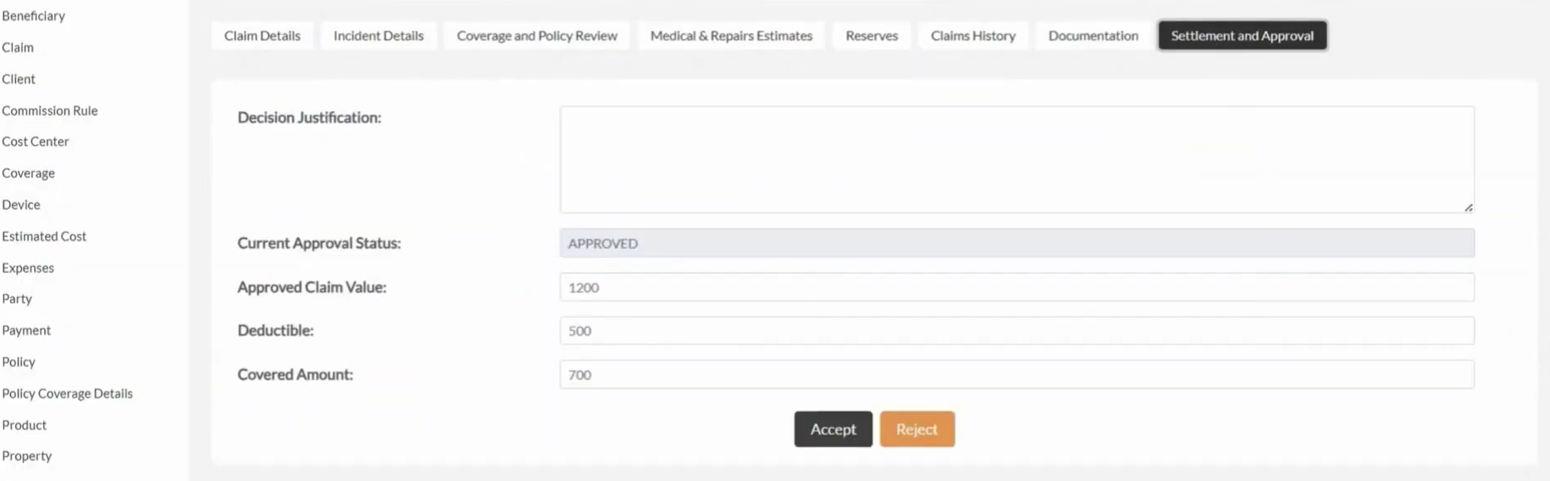Click the Current Approval Status field
Image resolution: width=1550 pixels, height=481 pixels.
click(x=1017, y=243)
